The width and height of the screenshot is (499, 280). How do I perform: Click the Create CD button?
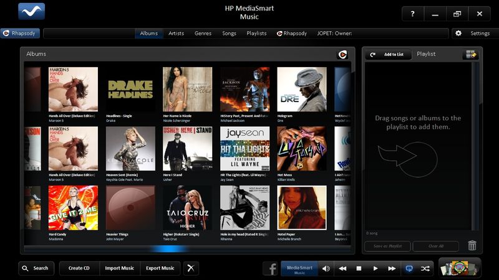coord(79,268)
